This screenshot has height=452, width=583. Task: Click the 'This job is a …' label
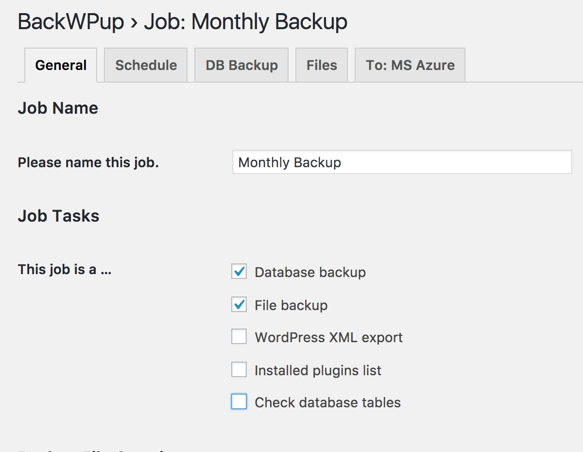[65, 269]
